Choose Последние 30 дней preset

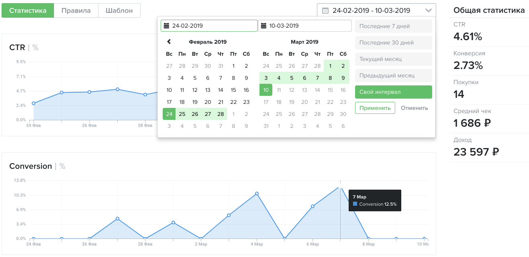pos(393,43)
